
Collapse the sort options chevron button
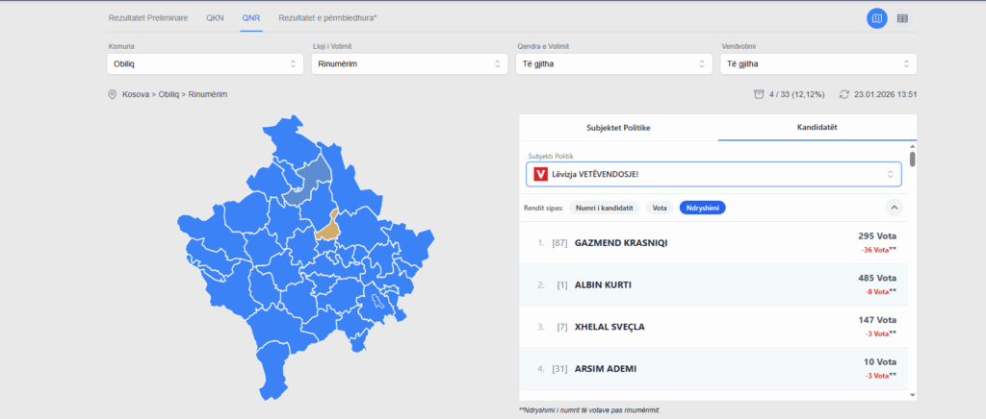(x=894, y=207)
